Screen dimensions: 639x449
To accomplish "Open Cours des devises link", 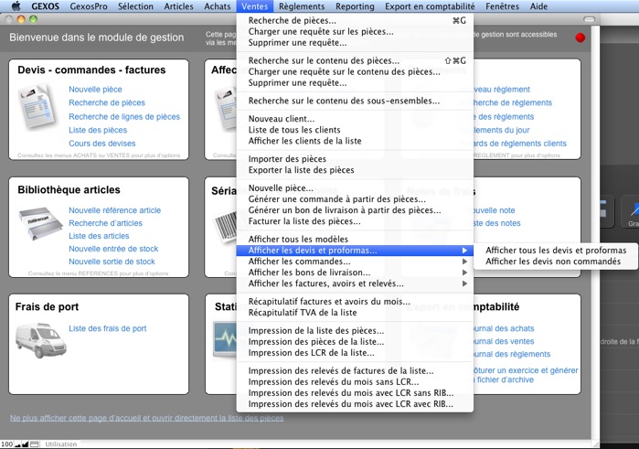I will click(101, 144).
